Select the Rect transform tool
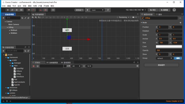 (21, 10)
